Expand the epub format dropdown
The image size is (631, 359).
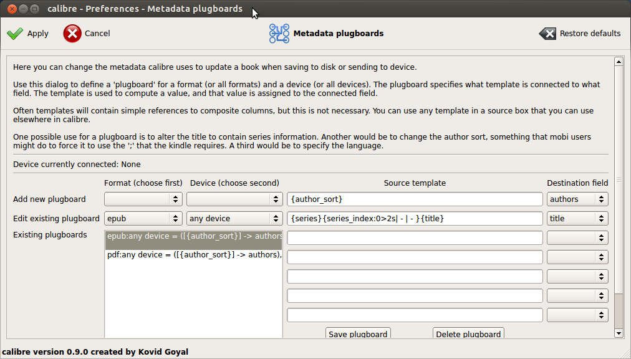(143, 219)
